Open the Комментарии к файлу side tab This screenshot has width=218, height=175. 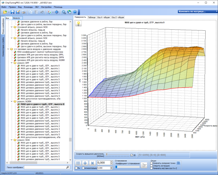pos(3,47)
